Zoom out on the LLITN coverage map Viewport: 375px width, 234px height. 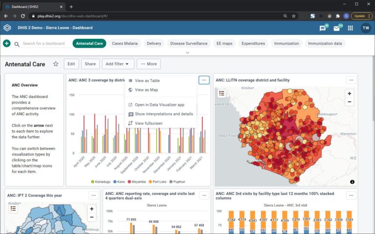[x=349, y=102]
